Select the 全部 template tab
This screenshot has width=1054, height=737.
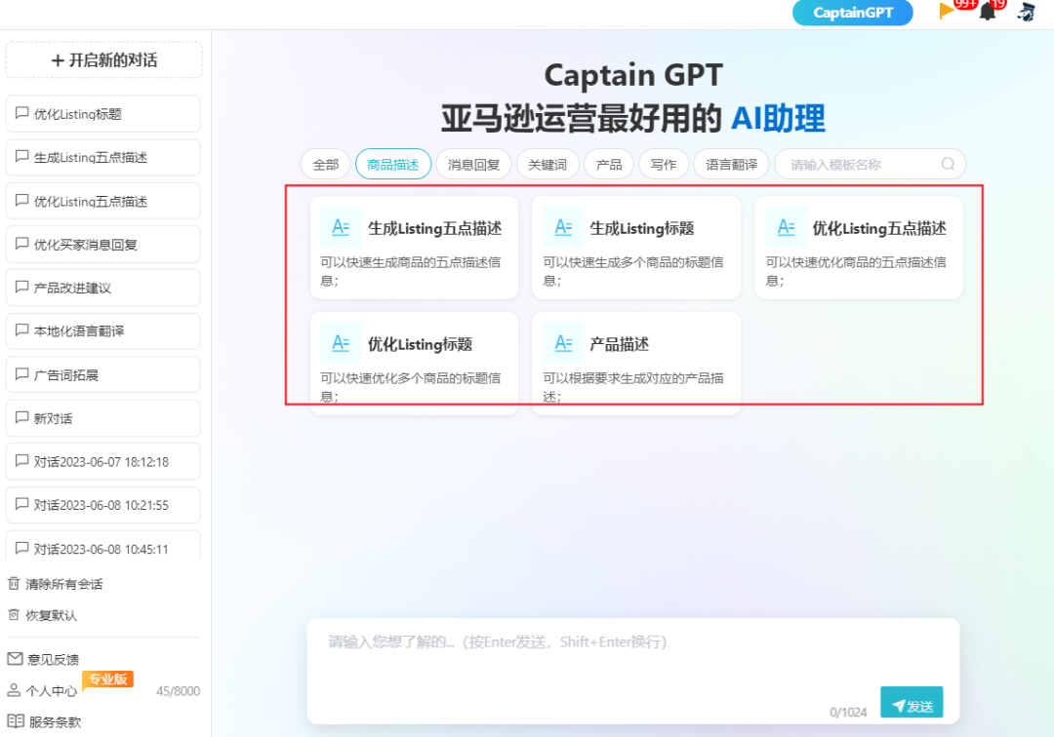(326, 165)
